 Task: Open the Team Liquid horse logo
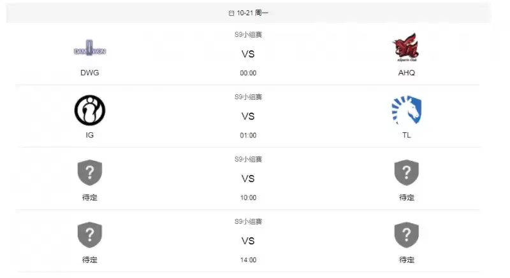pos(406,109)
